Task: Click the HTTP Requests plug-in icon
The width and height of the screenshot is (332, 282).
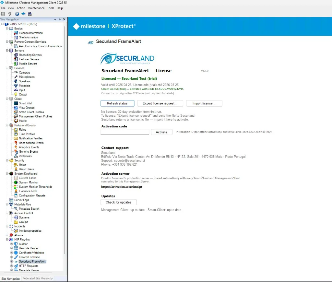Action: click(16, 266)
